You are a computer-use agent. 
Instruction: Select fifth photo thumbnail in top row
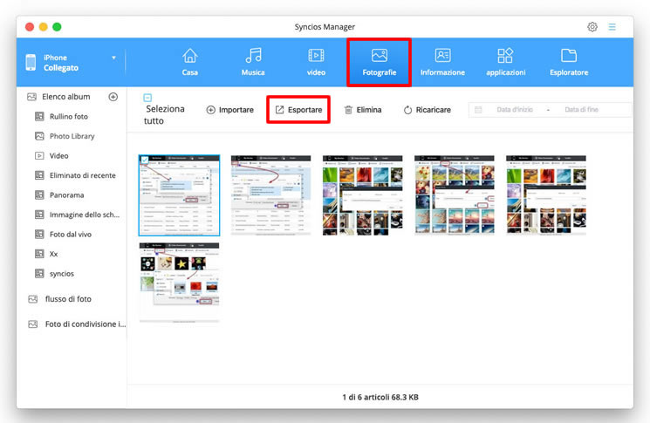click(x=546, y=195)
